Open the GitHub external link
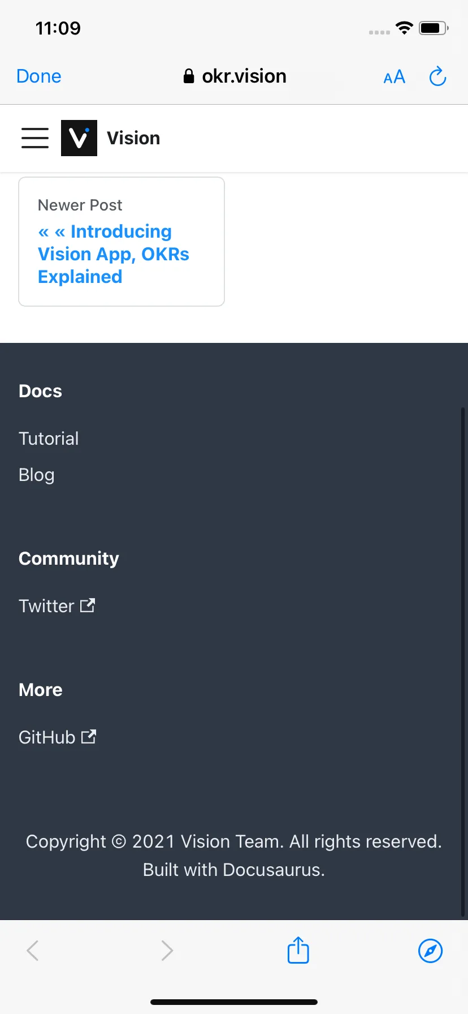 click(57, 737)
